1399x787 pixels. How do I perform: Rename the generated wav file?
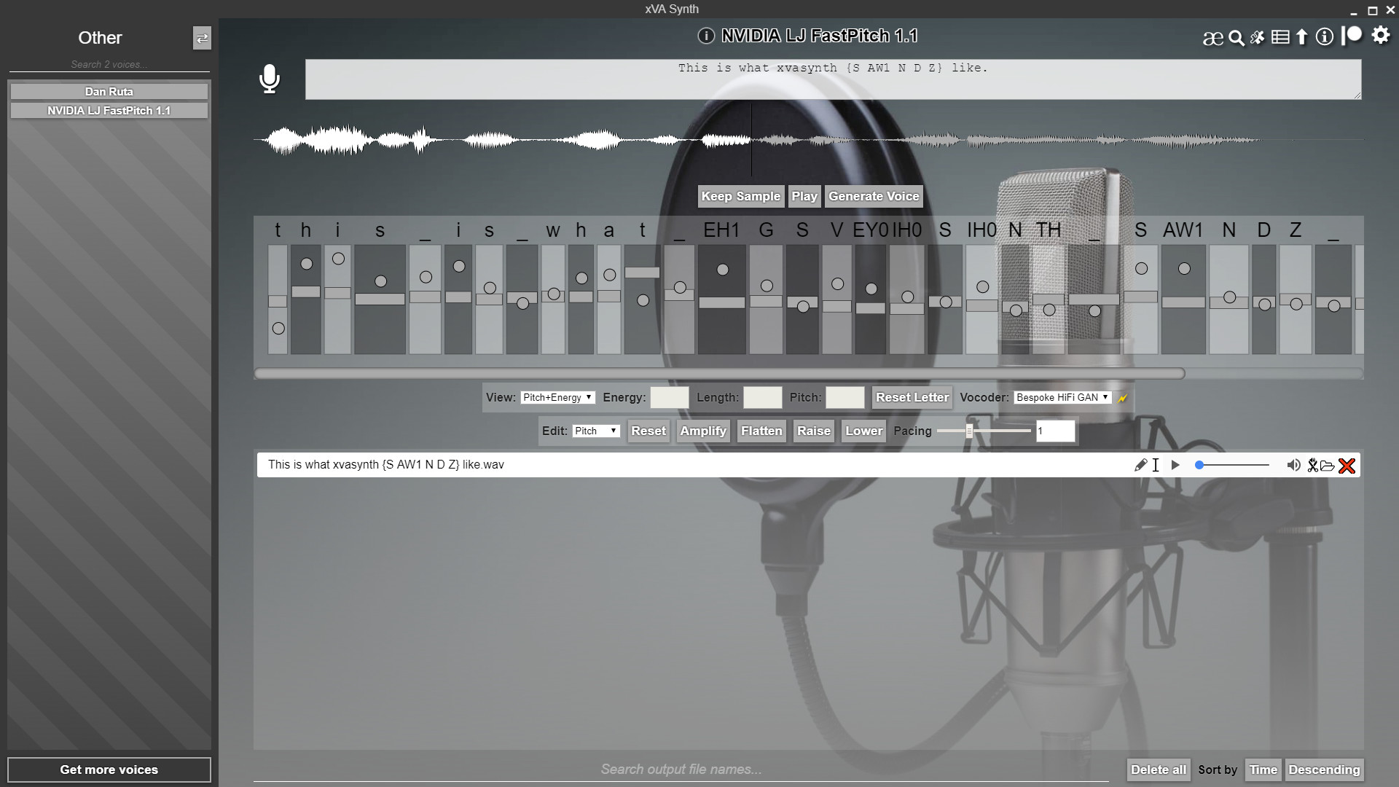(1142, 465)
